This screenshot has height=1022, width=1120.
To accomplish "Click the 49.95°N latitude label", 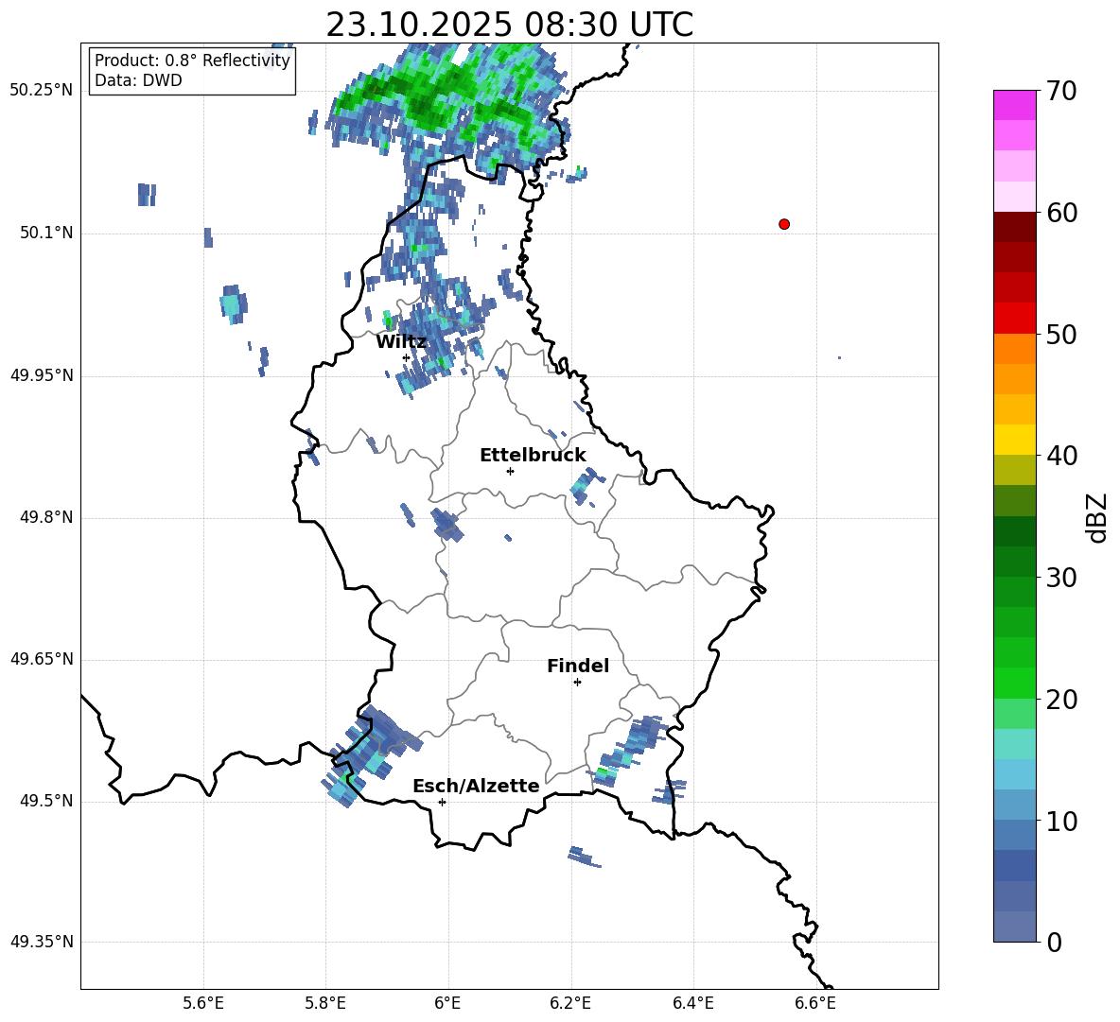I will (42, 375).
